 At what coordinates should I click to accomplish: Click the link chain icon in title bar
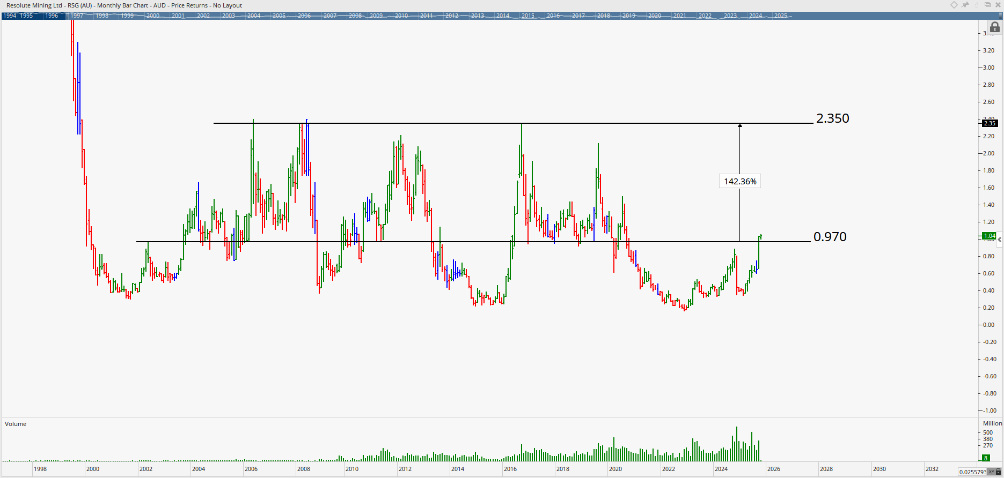tap(977, 5)
